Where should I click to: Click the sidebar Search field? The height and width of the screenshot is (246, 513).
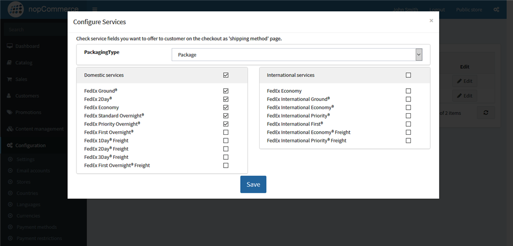[35, 29]
